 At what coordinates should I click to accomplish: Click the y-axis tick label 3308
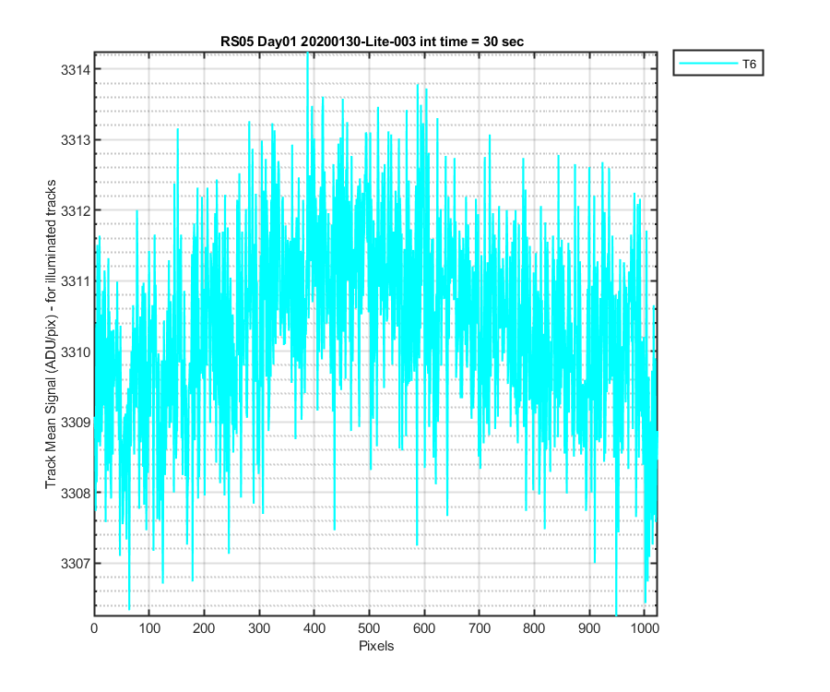coord(76,493)
